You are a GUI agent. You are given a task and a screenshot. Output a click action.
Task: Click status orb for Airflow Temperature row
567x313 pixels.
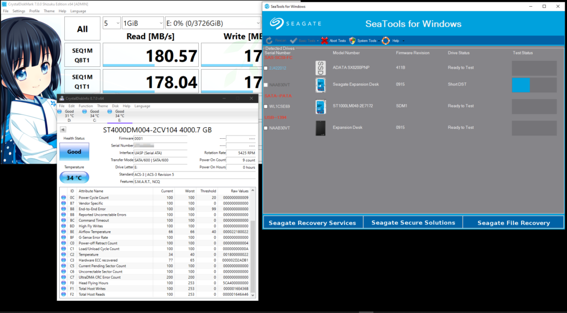click(x=64, y=232)
